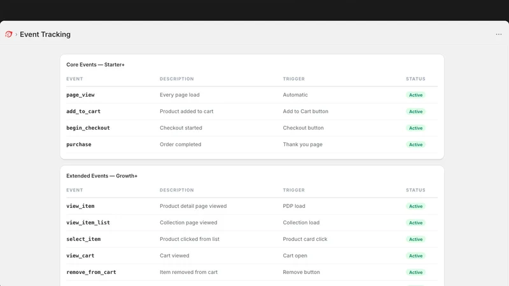Click the select_item event name

pyautogui.click(x=83, y=239)
